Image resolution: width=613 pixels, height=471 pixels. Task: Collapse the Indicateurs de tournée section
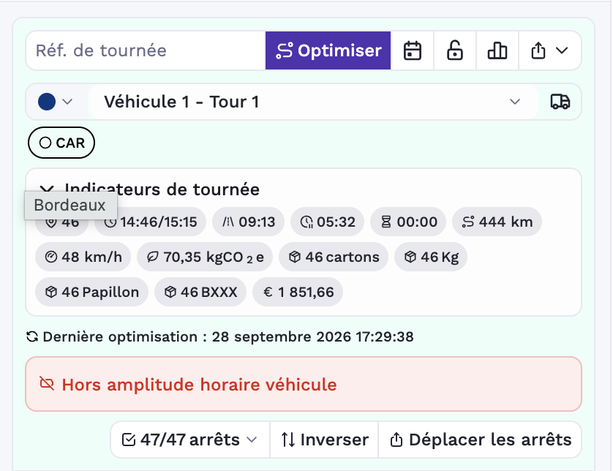point(47,189)
